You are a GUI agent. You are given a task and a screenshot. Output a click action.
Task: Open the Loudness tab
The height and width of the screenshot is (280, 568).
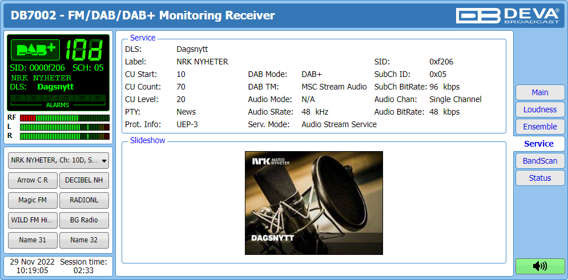pos(539,109)
